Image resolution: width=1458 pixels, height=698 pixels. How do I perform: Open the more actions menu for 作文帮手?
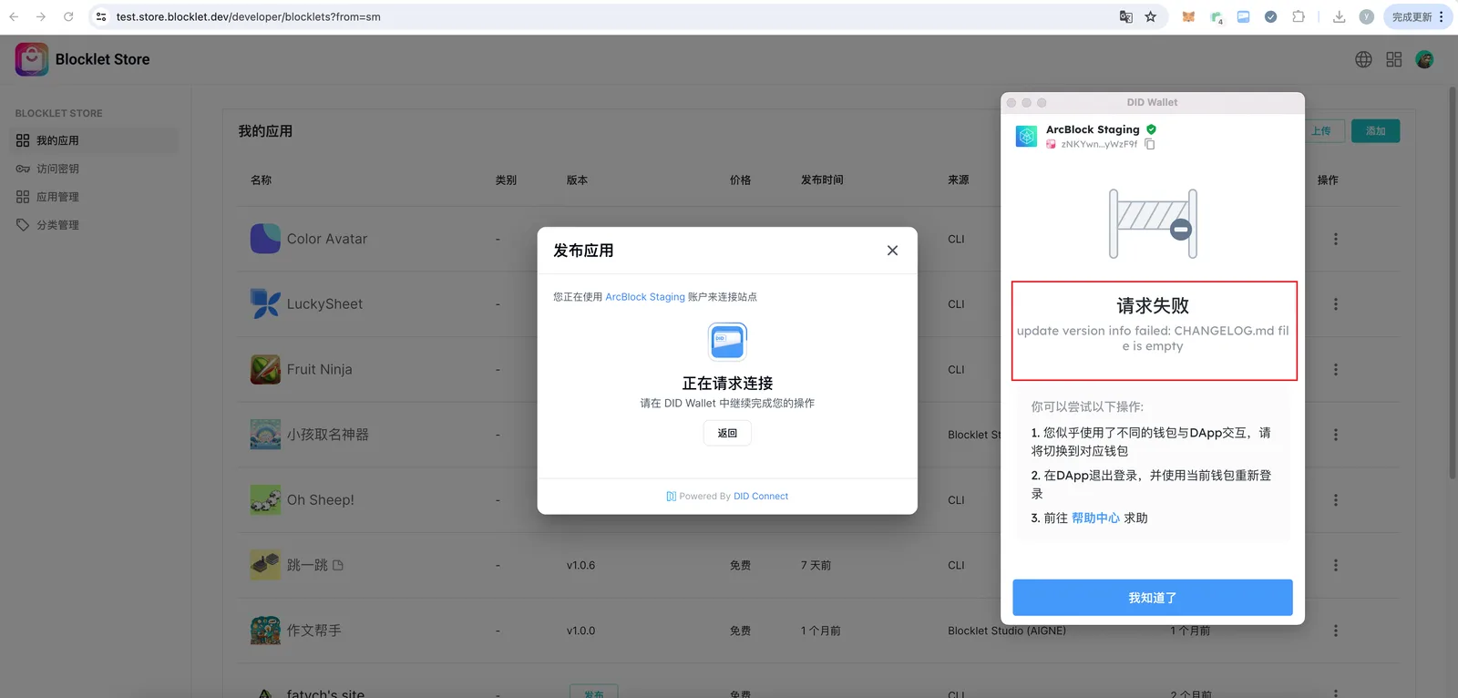[1336, 631]
